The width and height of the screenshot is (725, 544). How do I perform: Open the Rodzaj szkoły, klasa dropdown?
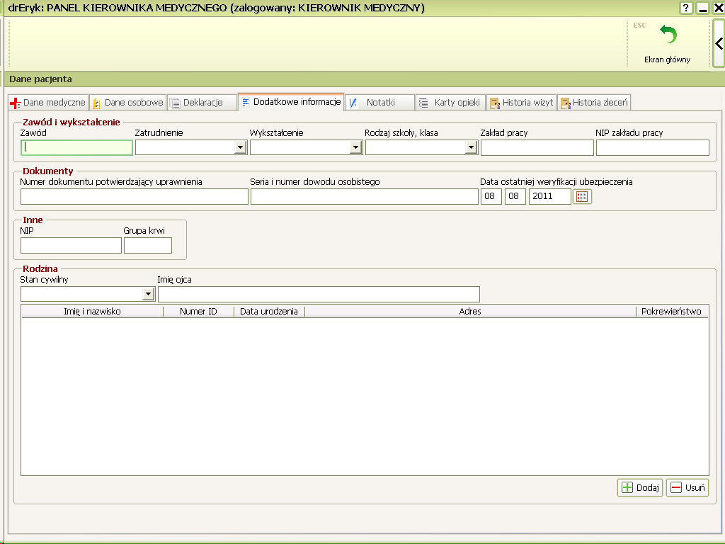coord(471,147)
